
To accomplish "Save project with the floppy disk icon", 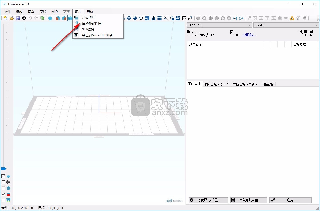I will (x=18, y=18).
